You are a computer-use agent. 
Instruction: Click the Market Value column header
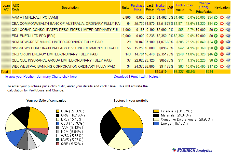point(161,7)
